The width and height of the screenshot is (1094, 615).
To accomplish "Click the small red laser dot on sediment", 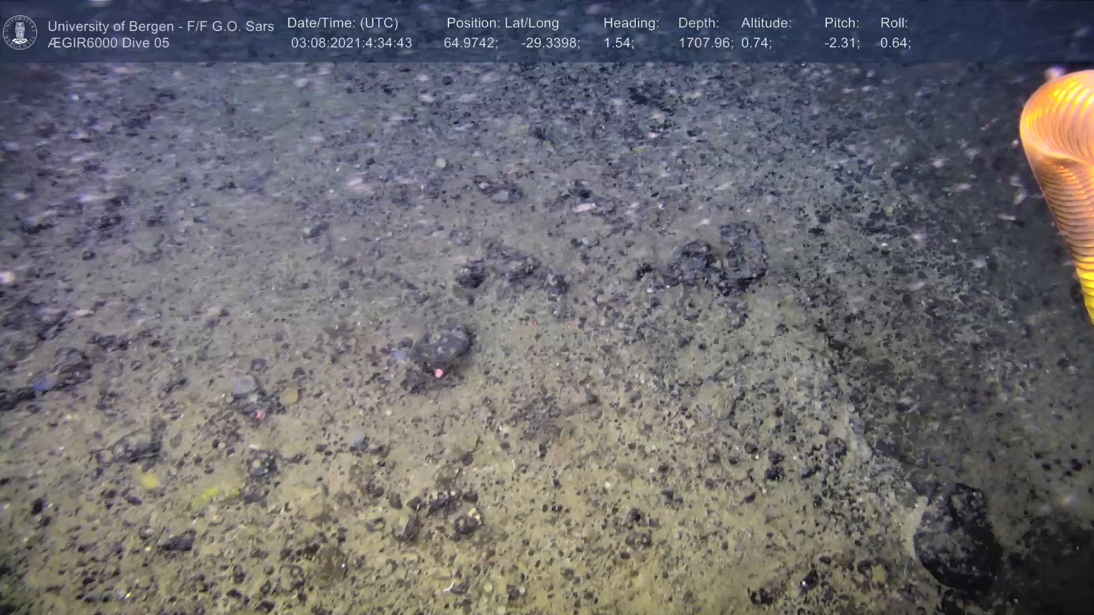I will (534, 322).
